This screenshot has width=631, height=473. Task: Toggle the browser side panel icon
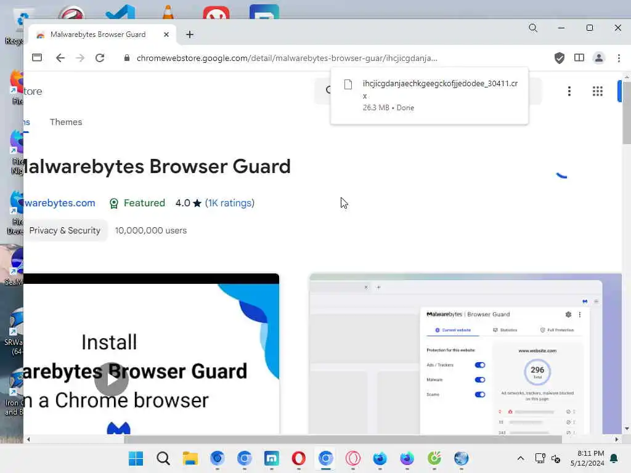point(579,58)
